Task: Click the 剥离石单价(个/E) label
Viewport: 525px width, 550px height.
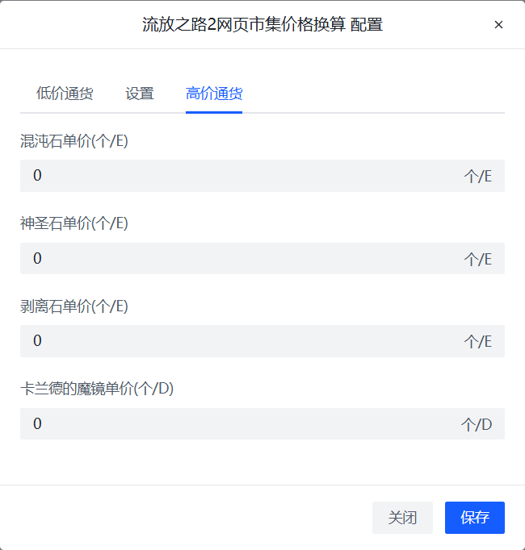Action: coord(74,306)
